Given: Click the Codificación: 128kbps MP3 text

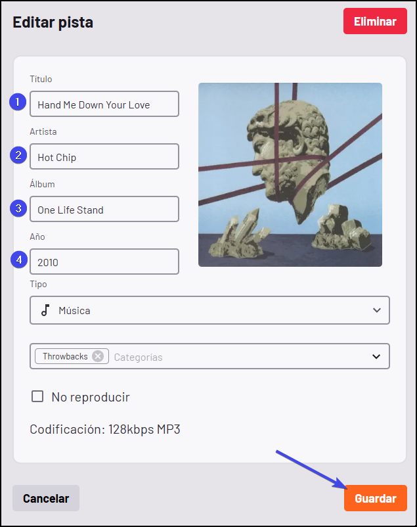Looking at the screenshot, I should coord(105,430).
